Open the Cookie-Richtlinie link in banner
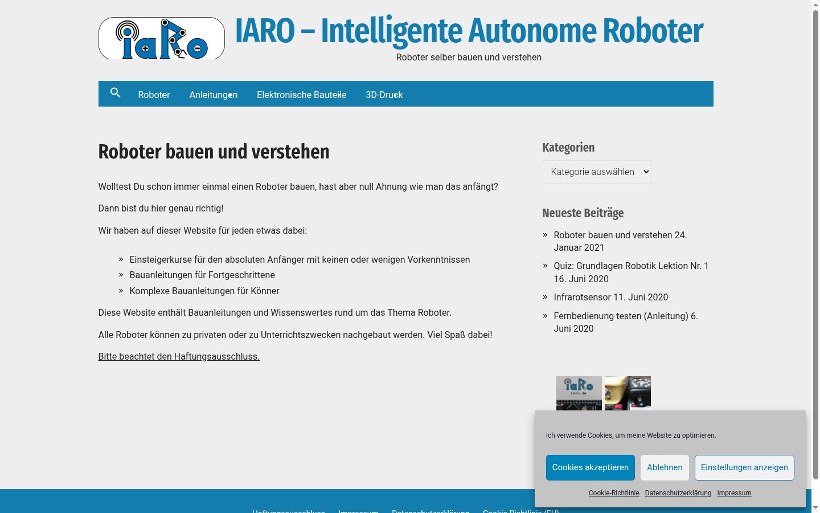820x513 pixels. (x=614, y=493)
